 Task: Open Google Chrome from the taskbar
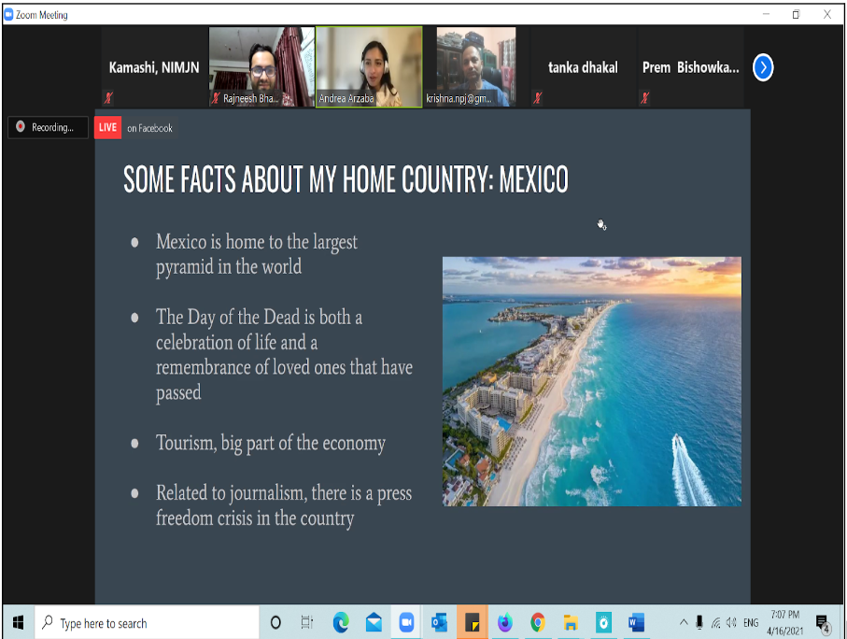click(538, 622)
